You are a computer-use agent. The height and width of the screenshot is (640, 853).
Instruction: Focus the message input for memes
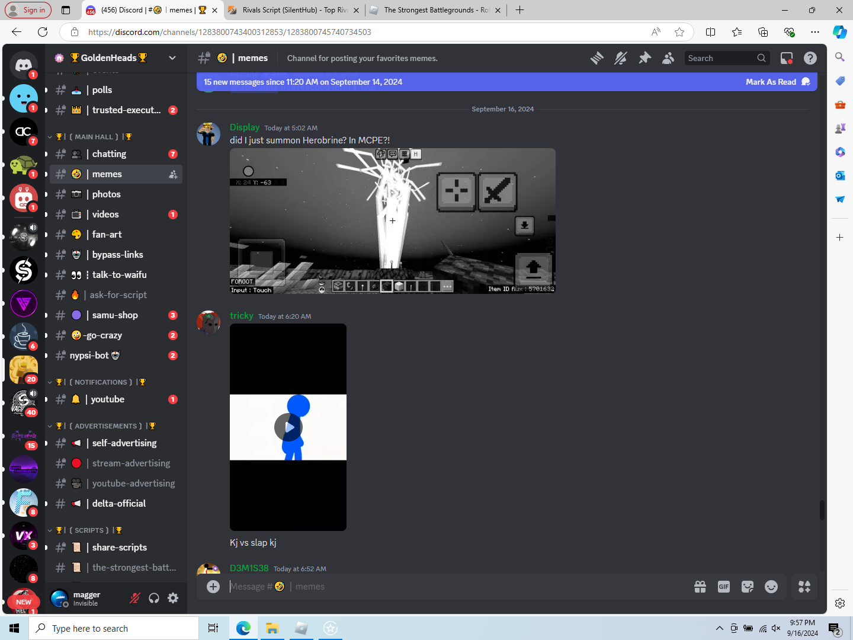(456, 587)
